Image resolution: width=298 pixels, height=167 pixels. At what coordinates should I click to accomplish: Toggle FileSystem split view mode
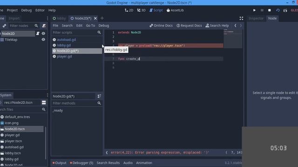44,103
